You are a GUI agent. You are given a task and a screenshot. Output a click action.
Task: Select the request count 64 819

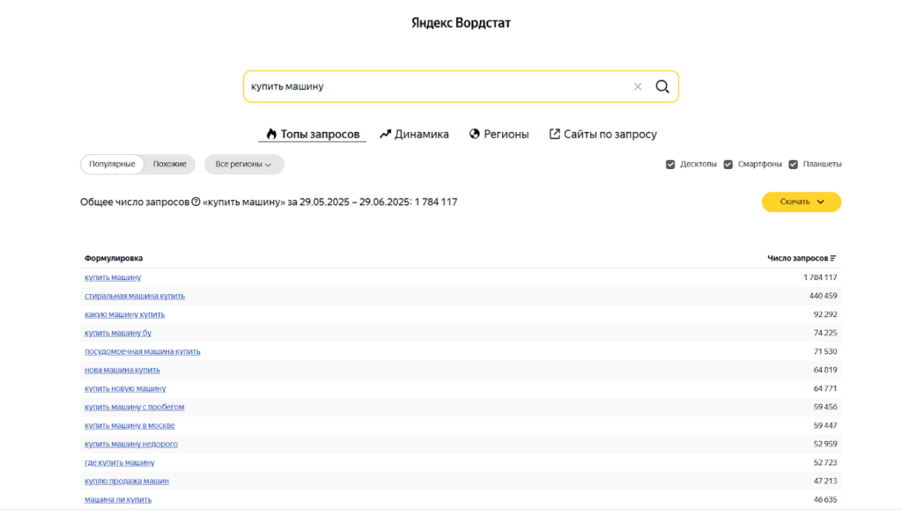pos(825,370)
